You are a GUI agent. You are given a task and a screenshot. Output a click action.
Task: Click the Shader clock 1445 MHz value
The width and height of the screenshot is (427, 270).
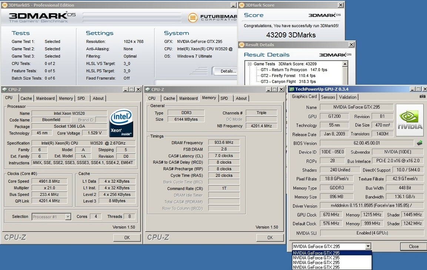point(412,214)
